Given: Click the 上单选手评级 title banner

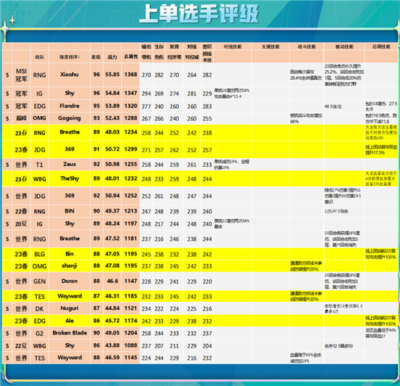Looking at the screenshot, I should (199, 14).
